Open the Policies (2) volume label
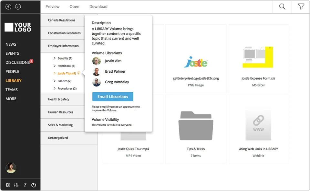The image size is (310, 191). (65, 81)
